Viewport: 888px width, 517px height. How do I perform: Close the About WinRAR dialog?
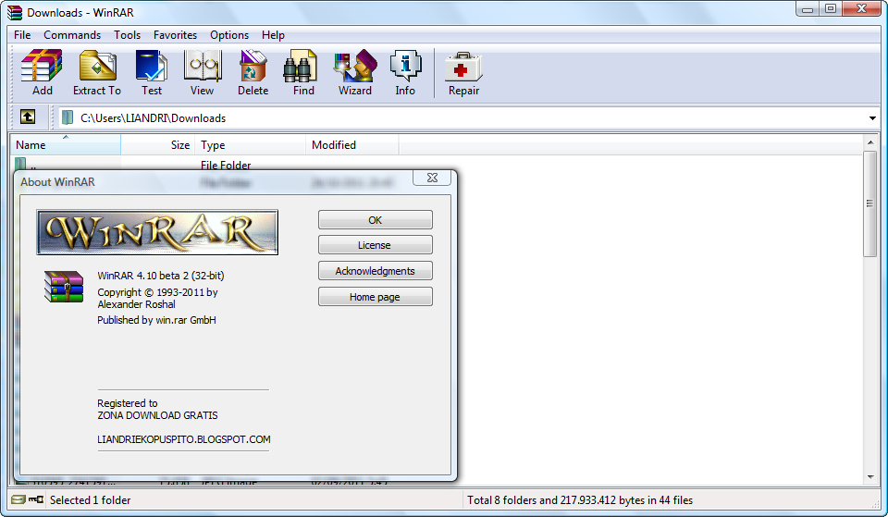click(x=432, y=178)
